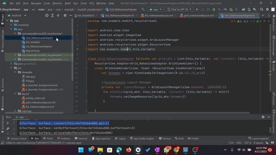Screen dimensions: 276x155
Task: Toggle tool window bars icon in status bar
Action: click(3, 143)
